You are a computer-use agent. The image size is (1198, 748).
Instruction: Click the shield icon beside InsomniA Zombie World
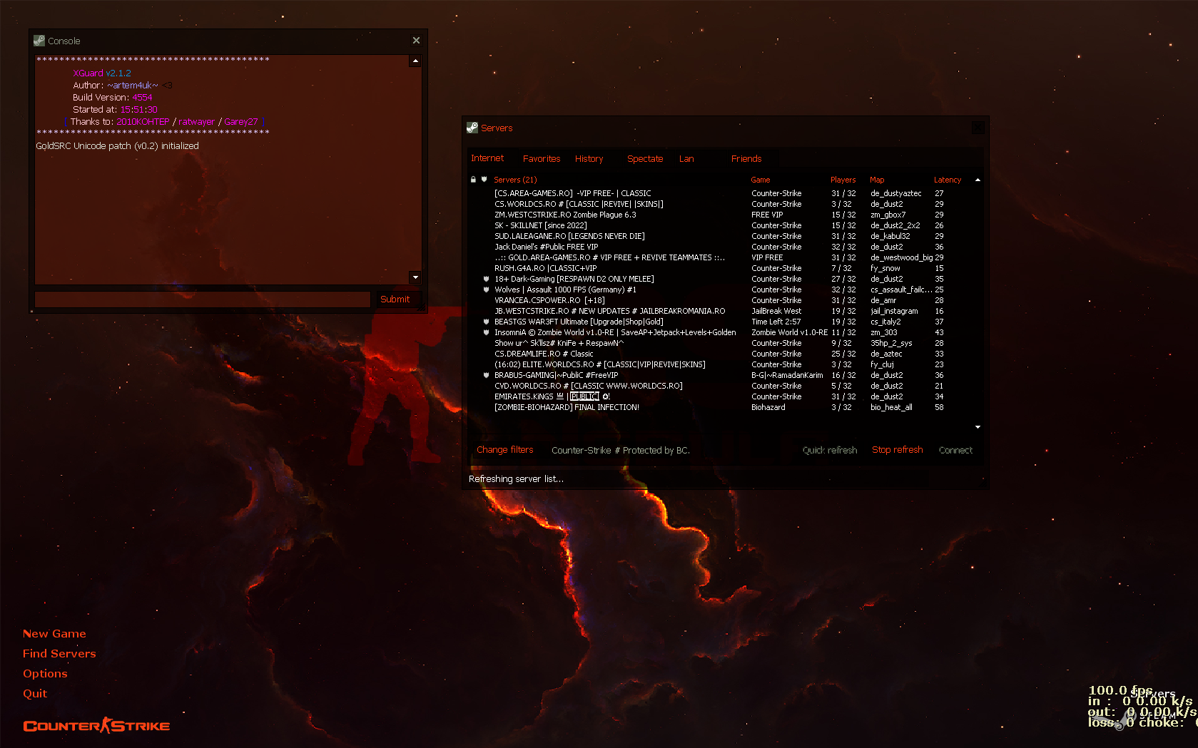click(486, 332)
